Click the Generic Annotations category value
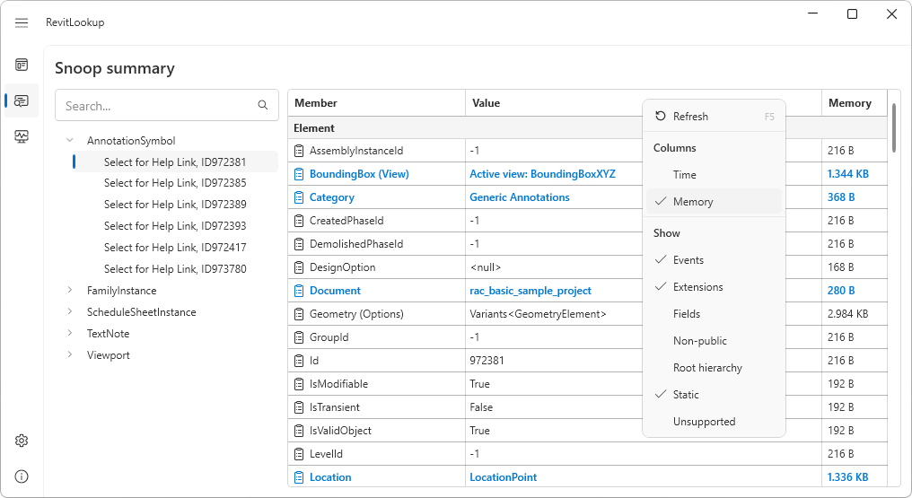This screenshot has width=912, height=498. coord(519,197)
